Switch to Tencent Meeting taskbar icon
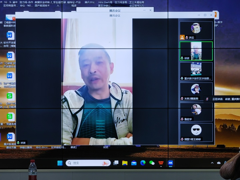This screenshot has height=180, width=240. [170, 163]
